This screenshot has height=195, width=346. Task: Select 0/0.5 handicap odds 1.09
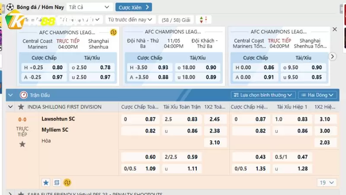pos(140,169)
